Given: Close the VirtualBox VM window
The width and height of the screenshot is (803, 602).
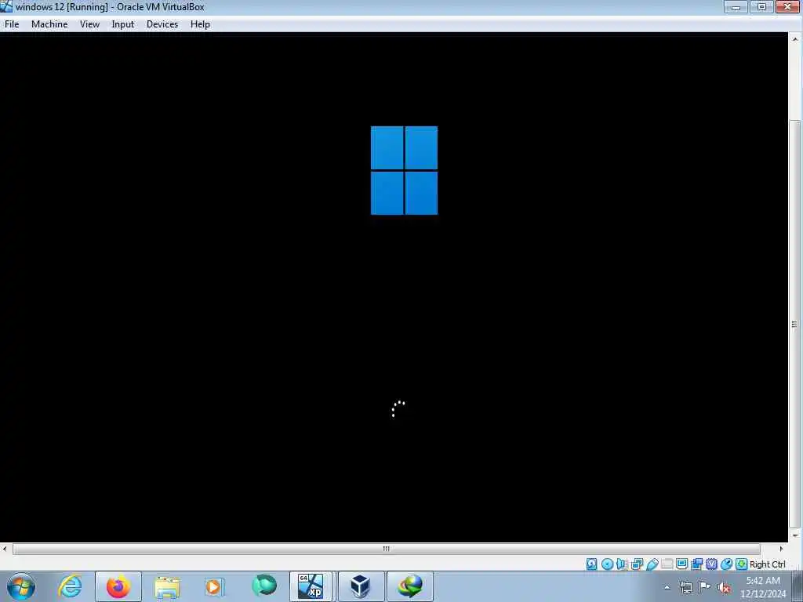Looking at the screenshot, I should 788,6.
